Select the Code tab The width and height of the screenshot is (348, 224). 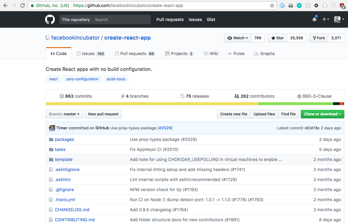(x=59, y=54)
